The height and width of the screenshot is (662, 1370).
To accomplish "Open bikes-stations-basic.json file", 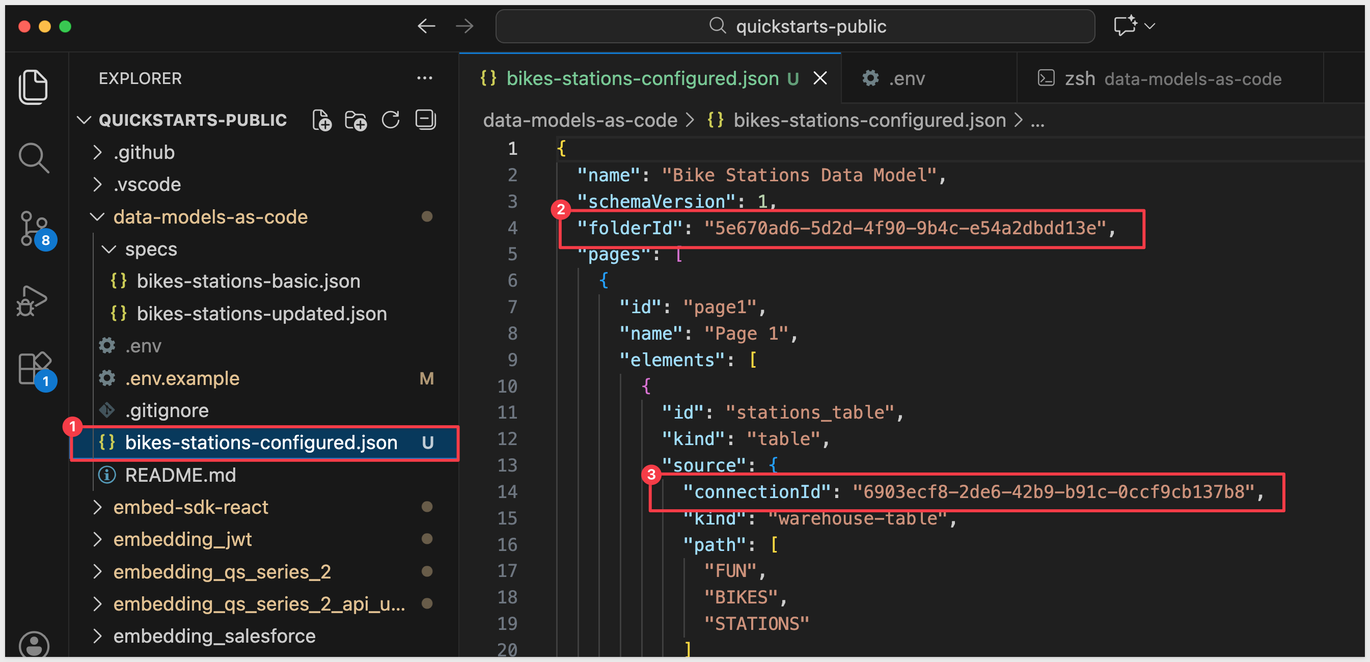I will click(248, 281).
